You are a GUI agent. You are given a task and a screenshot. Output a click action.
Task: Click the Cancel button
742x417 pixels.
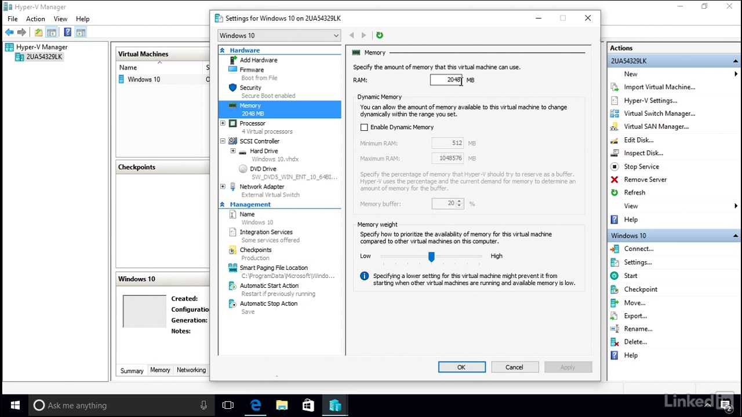(514, 368)
